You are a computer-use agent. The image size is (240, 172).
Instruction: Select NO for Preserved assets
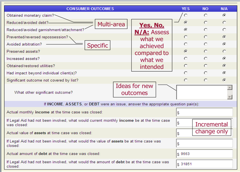[x=206, y=51]
